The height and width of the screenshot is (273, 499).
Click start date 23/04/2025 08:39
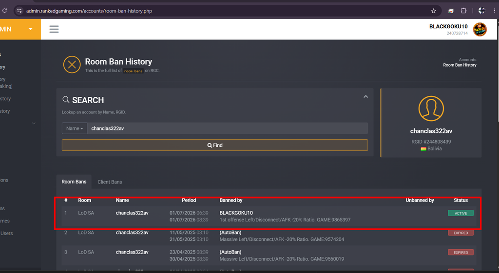(x=189, y=252)
